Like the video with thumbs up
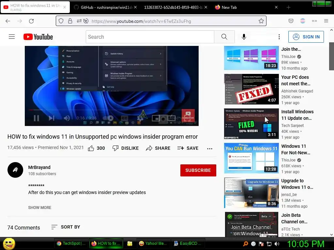This screenshot has width=334, height=250. point(96,148)
